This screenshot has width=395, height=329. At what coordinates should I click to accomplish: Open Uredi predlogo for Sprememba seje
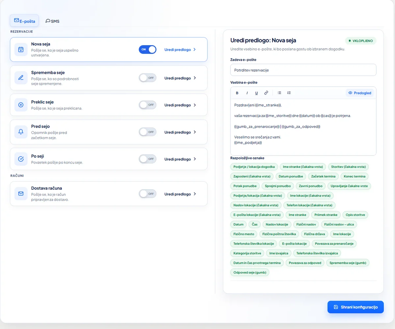coord(180,78)
